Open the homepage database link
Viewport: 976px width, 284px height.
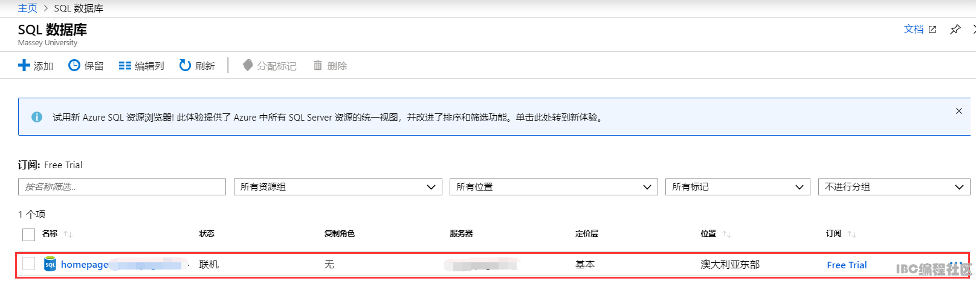click(x=85, y=264)
